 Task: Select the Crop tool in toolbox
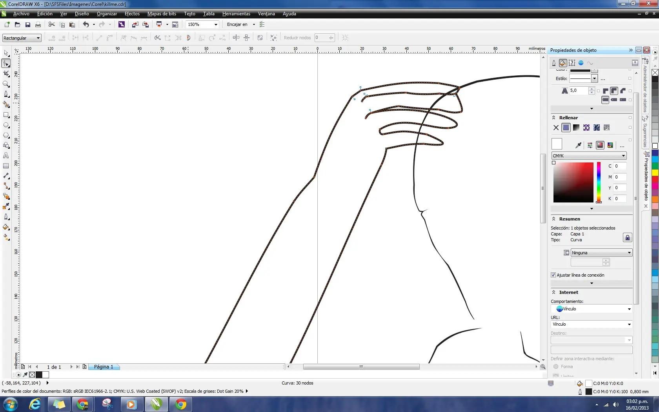tap(6, 73)
